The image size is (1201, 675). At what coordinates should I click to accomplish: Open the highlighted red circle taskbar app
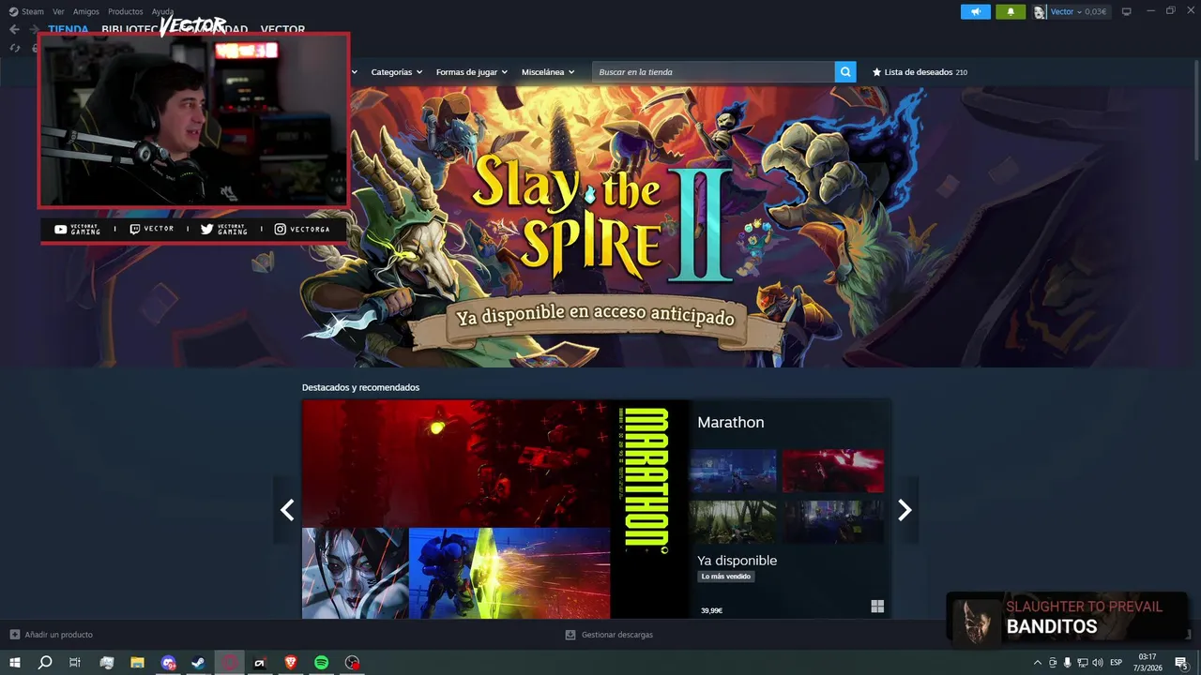[x=230, y=663]
